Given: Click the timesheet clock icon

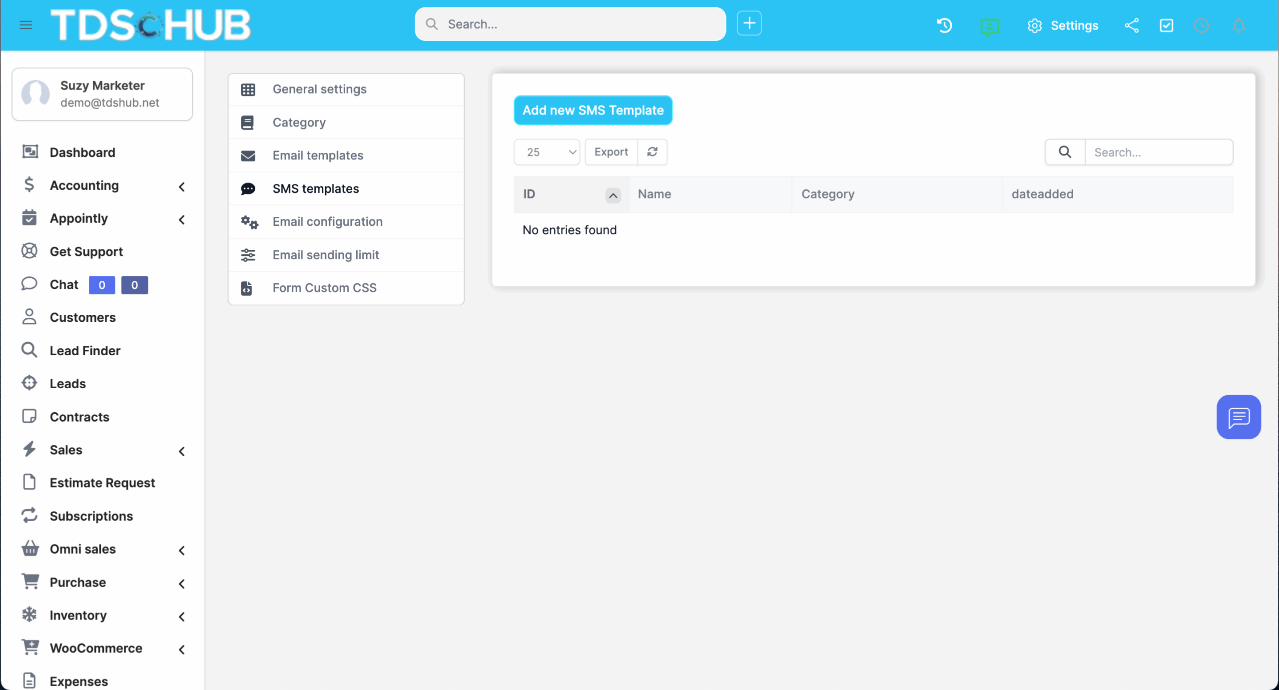Looking at the screenshot, I should coord(1202,25).
